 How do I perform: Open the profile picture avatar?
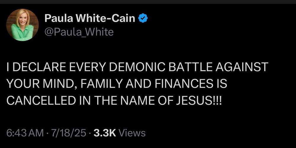[x=22, y=25]
